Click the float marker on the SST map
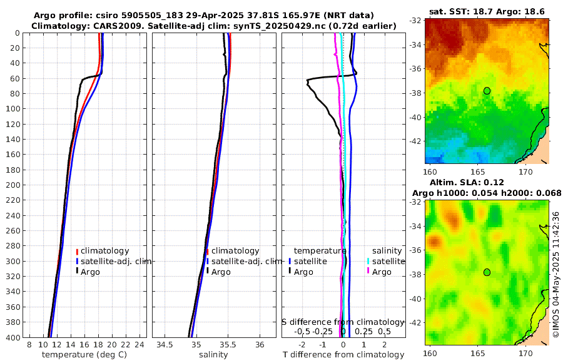This screenshot has width=563, height=363. 487,91
